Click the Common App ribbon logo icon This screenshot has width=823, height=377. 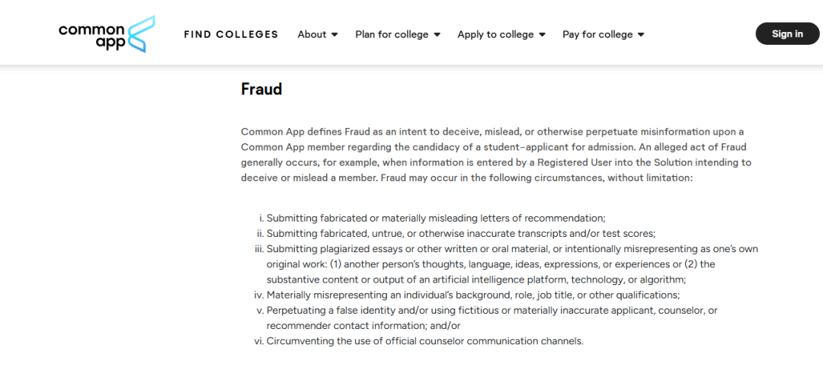[x=141, y=34]
